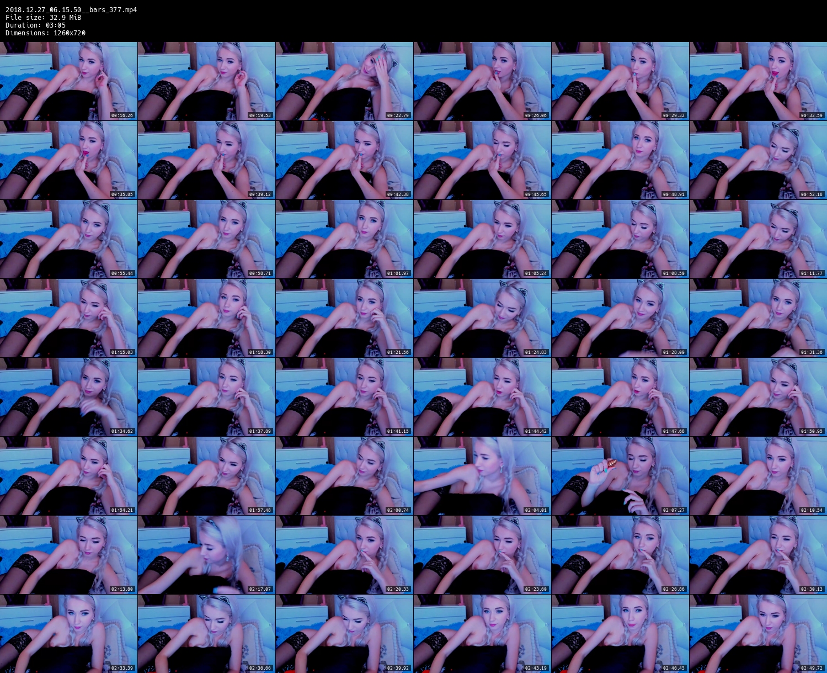
Task: Click the thumbnail timestamped 01:05.24
Action: [482, 239]
